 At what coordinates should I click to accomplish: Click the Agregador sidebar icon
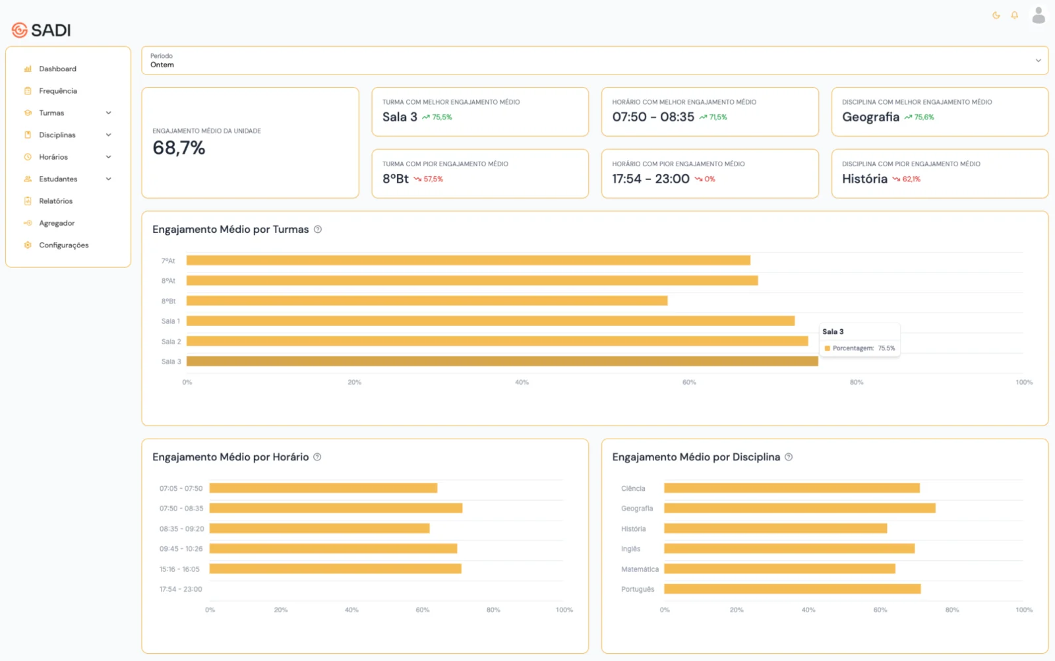(28, 223)
